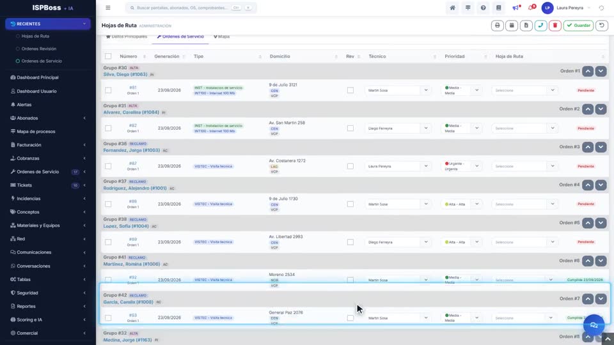
Task: Click the global search input field
Action: pyautogui.click(x=191, y=8)
